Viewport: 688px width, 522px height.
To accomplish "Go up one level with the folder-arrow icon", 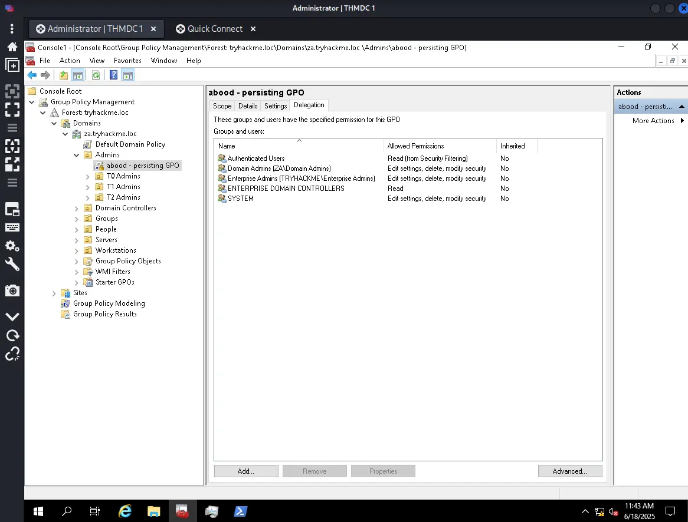I will tap(64, 75).
